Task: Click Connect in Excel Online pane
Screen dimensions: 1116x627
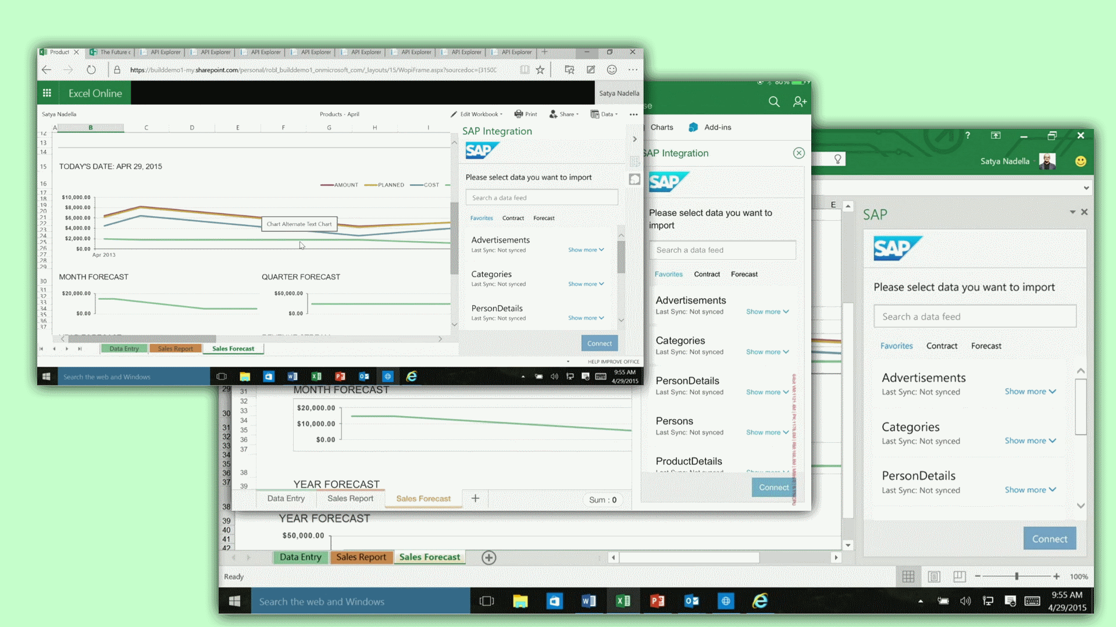Action: coord(599,343)
